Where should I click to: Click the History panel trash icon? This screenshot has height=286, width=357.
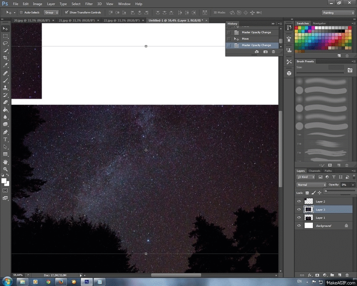click(x=273, y=52)
